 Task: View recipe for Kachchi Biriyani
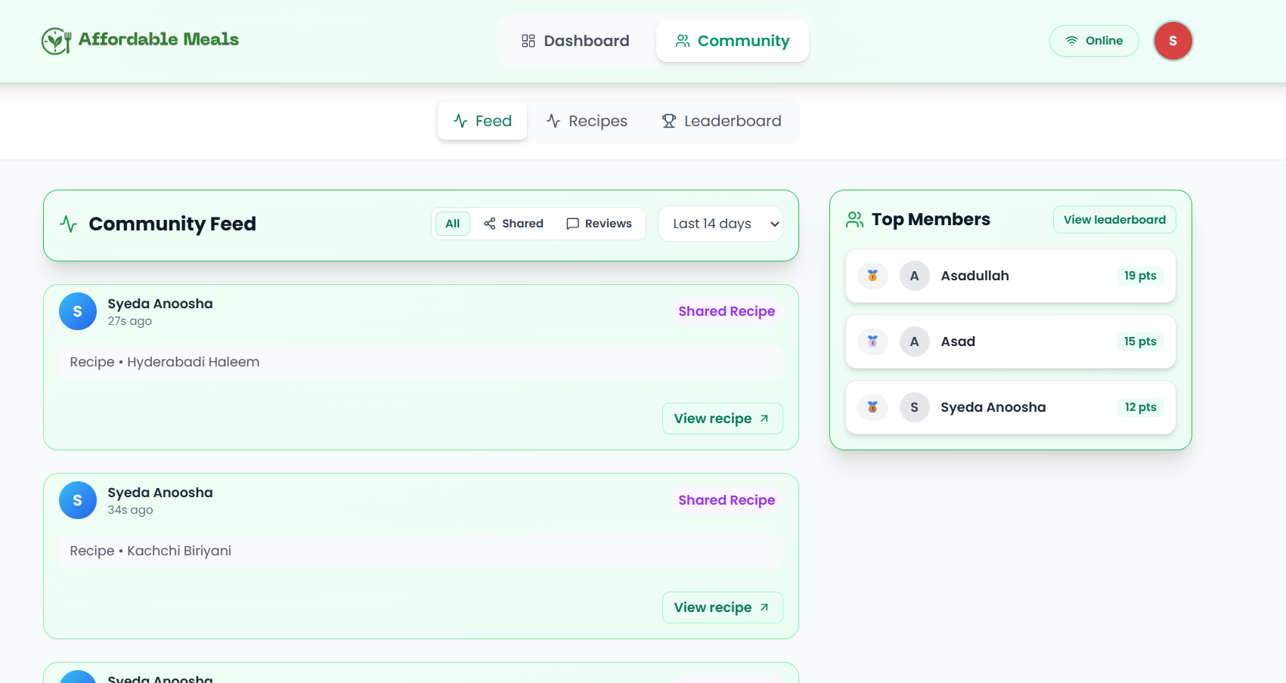point(722,607)
